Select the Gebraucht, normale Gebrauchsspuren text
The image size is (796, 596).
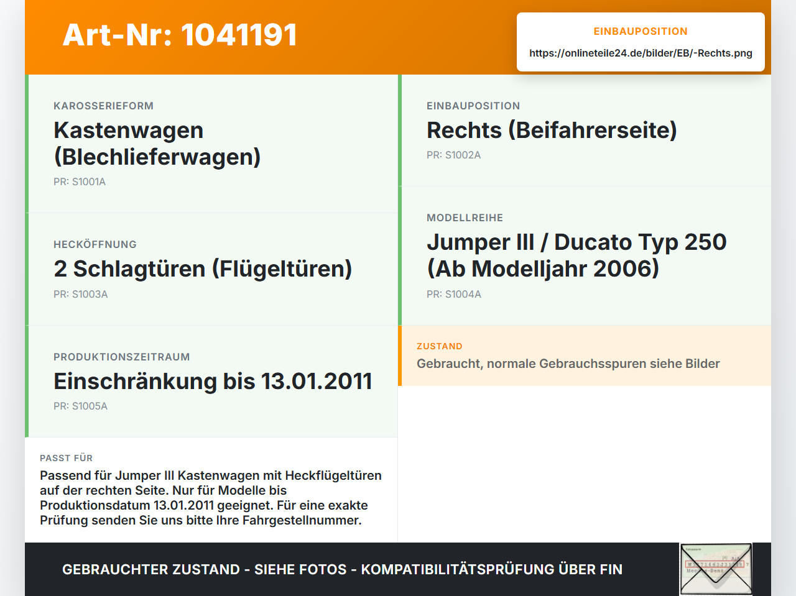point(568,364)
